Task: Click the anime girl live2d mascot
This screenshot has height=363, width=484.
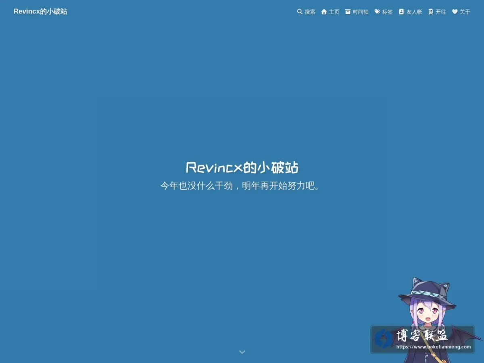Action: coord(436,321)
